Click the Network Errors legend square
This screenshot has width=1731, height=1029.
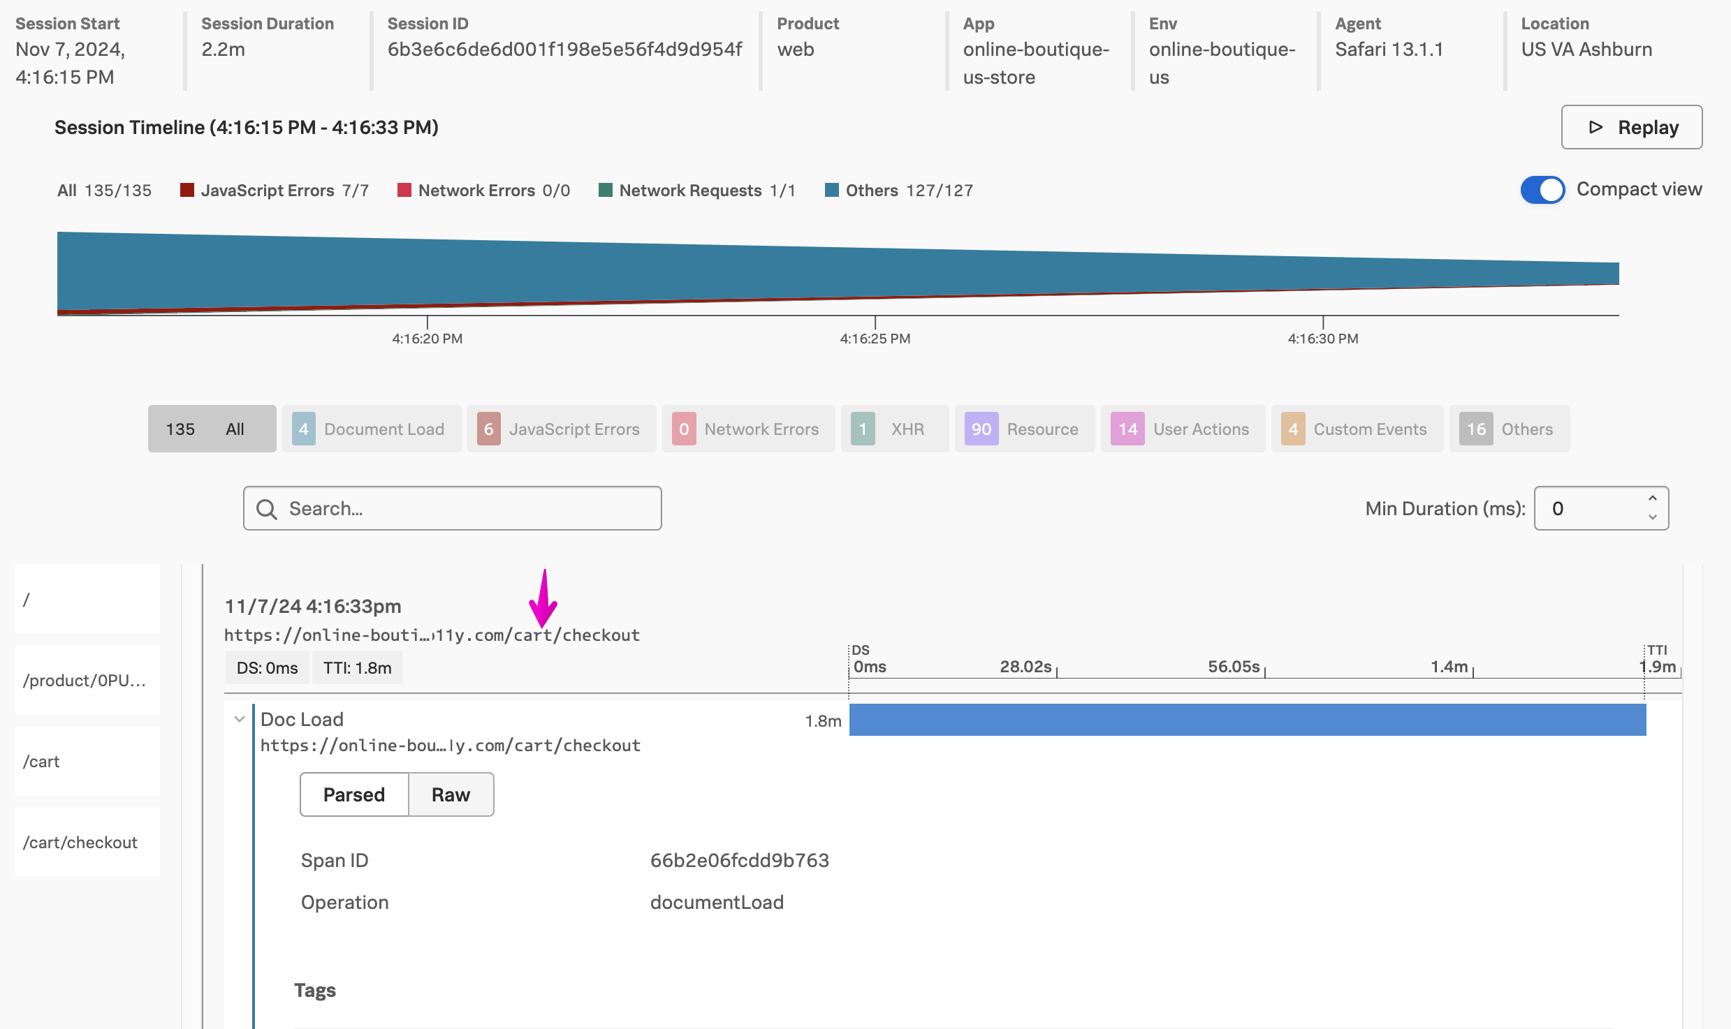404,190
